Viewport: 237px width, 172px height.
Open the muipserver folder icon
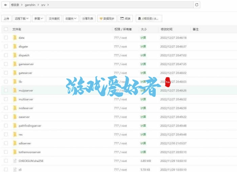tap(15, 90)
